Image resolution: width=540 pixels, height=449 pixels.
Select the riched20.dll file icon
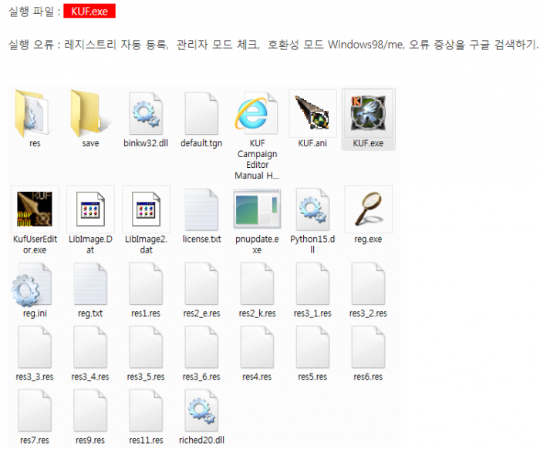(x=201, y=410)
